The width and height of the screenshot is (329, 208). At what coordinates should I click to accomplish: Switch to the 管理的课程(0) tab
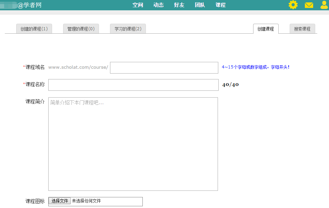(81, 29)
